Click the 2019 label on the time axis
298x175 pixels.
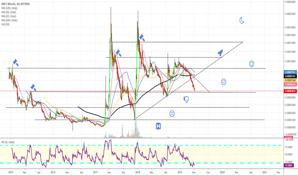(x=180, y=172)
